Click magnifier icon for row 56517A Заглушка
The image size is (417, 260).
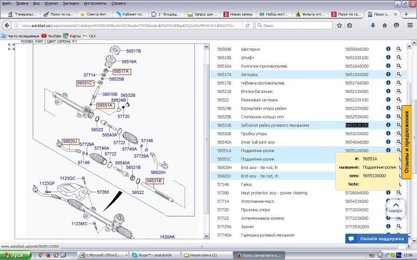coord(399,75)
